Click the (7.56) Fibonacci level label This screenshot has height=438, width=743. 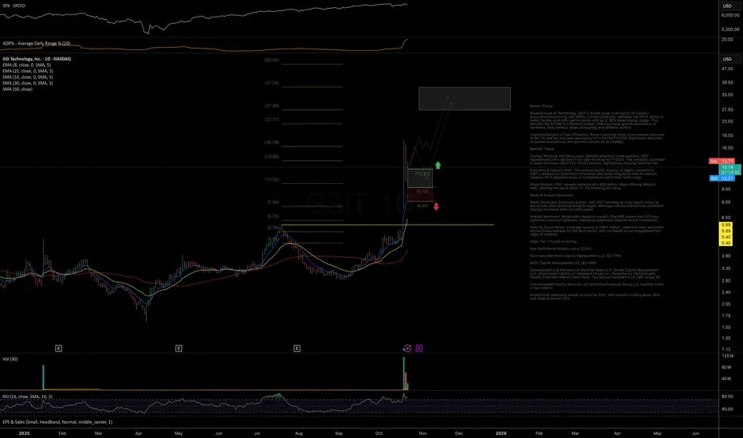tap(273, 202)
